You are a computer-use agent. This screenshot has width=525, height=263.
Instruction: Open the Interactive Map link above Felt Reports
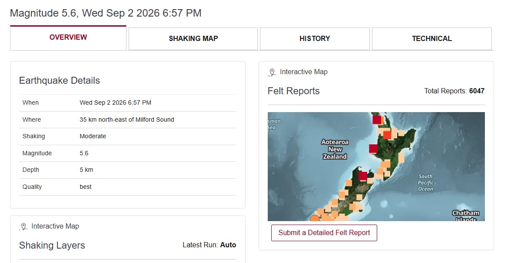coord(303,72)
